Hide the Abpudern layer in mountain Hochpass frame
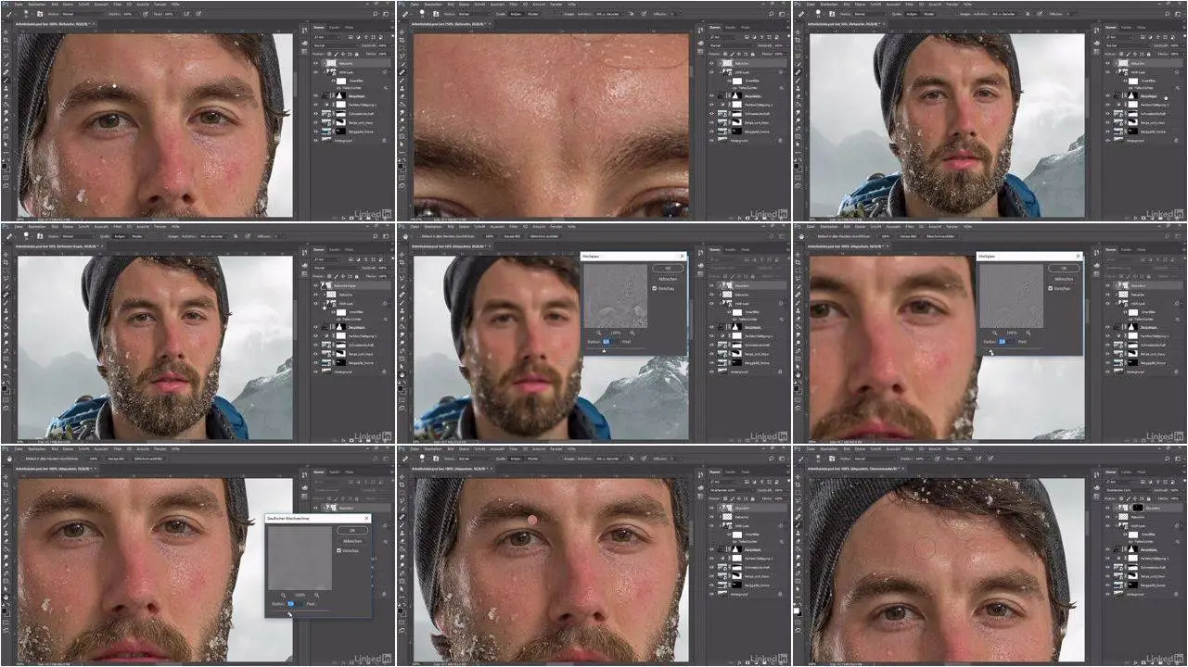 click(x=711, y=285)
